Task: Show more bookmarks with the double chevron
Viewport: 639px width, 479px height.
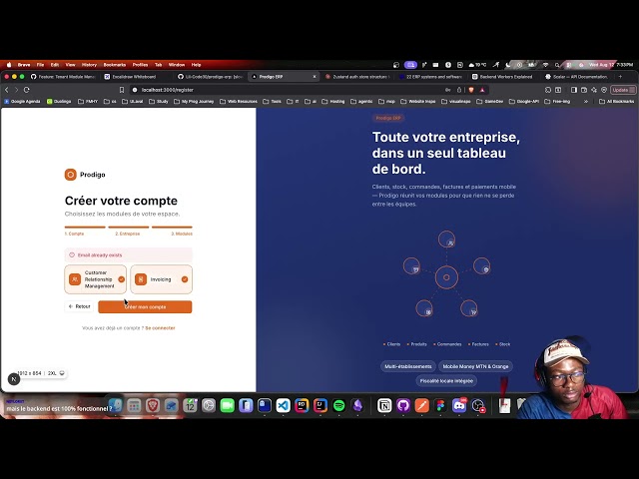Action: click(x=586, y=102)
